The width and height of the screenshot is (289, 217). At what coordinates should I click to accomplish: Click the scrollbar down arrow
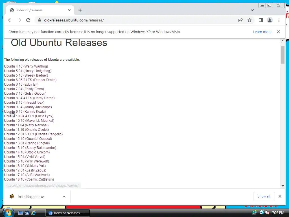click(x=283, y=186)
